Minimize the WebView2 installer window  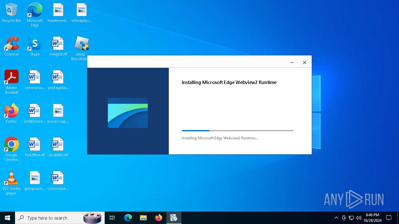coord(292,63)
